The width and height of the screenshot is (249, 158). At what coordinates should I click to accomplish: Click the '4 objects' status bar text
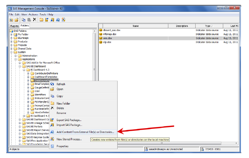(15, 149)
